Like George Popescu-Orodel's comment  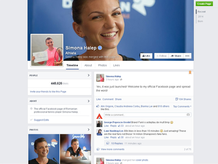[x=106, y=126]
